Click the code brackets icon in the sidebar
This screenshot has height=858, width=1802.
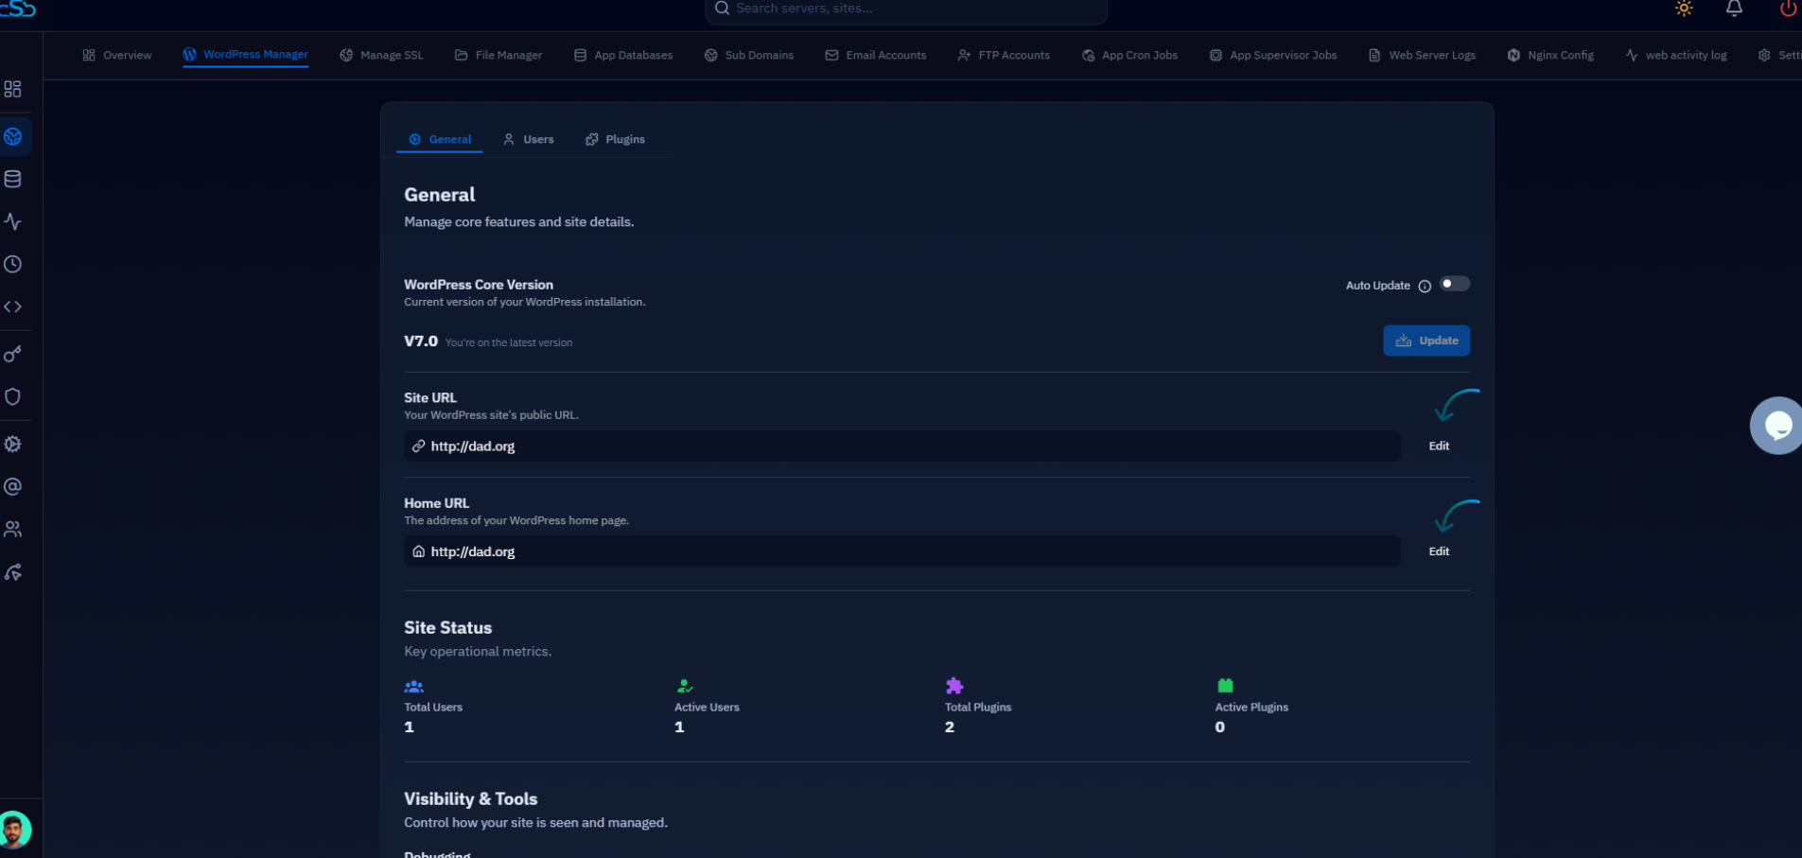point(12,306)
